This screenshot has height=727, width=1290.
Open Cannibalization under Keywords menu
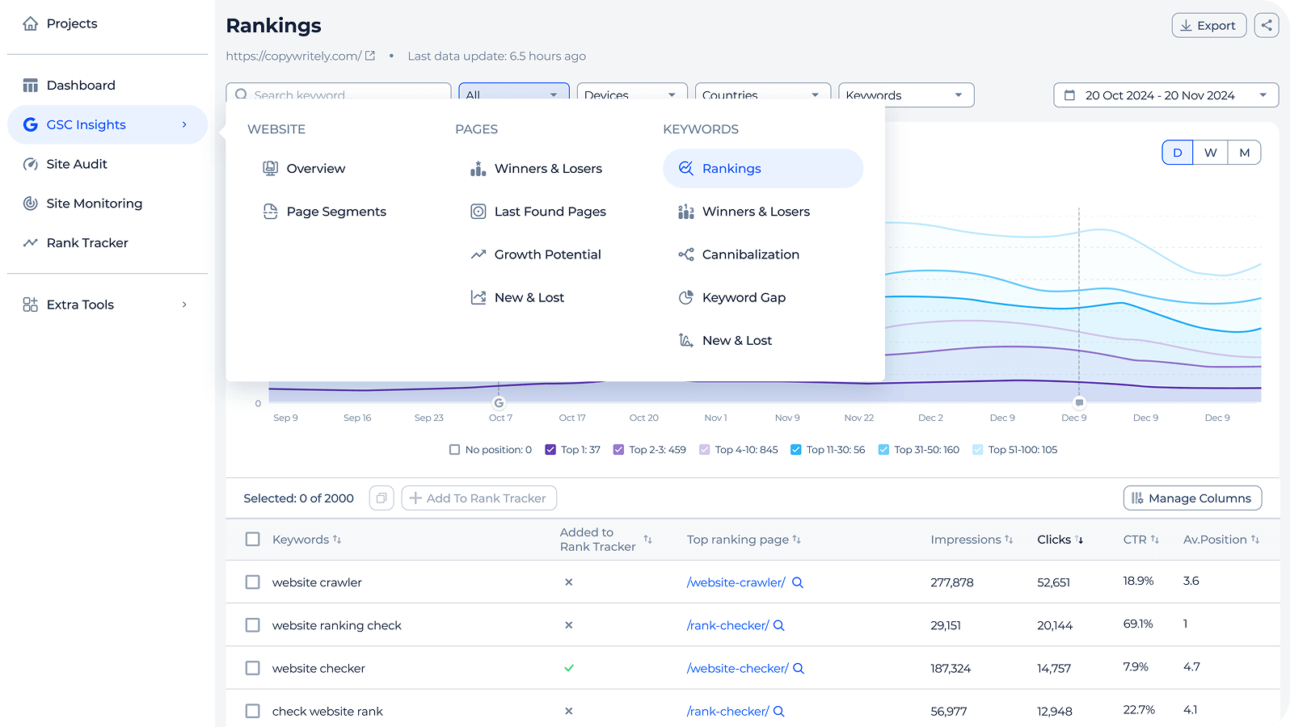[750, 254]
